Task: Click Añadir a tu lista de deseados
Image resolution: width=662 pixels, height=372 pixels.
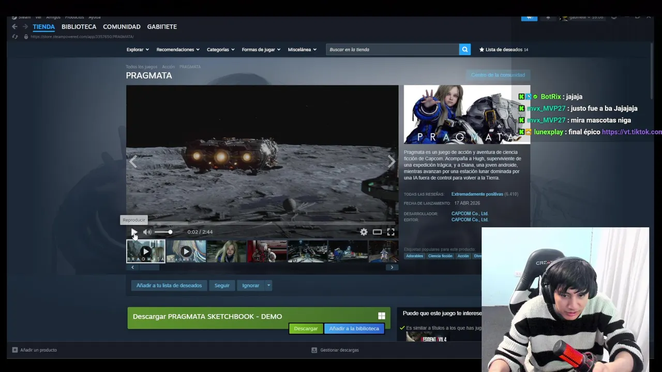Action: [x=169, y=285]
